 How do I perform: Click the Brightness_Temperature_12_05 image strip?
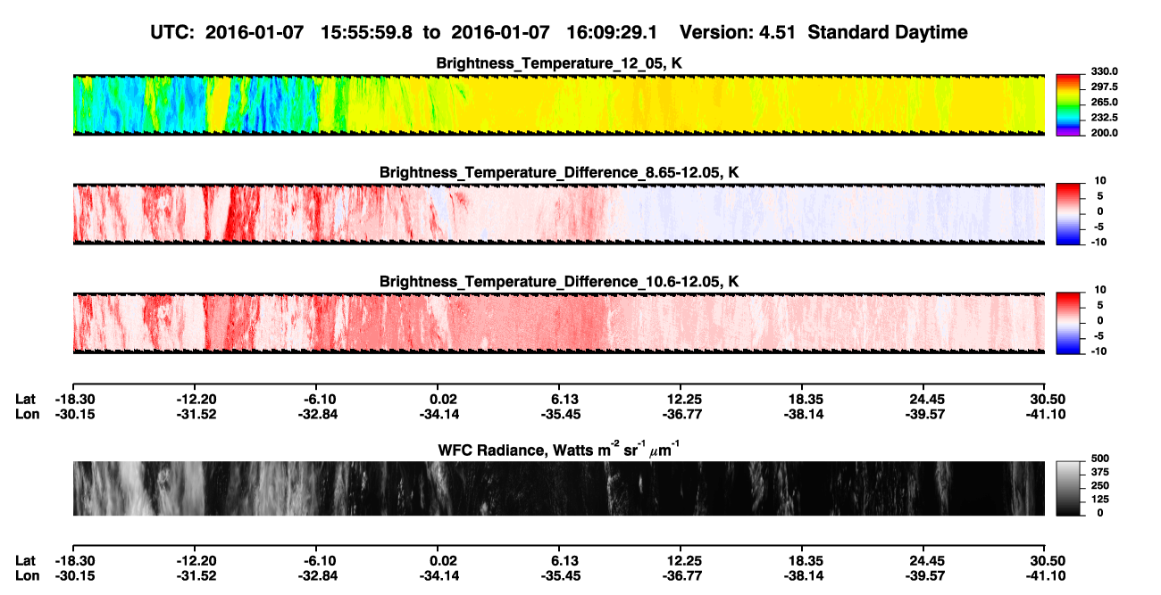coord(558,104)
